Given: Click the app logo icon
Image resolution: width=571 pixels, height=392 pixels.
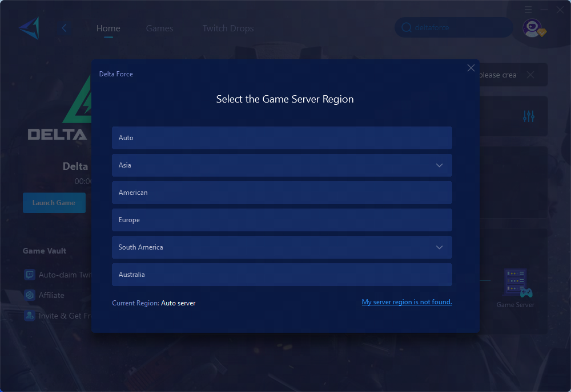Looking at the screenshot, I should point(29,28).
